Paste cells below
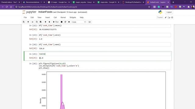 [x=41, y=22]
